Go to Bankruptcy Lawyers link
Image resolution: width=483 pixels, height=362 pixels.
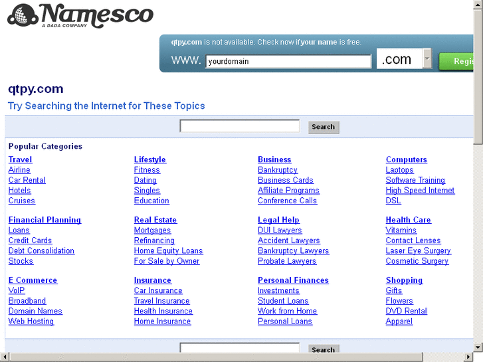click(294, 251)
